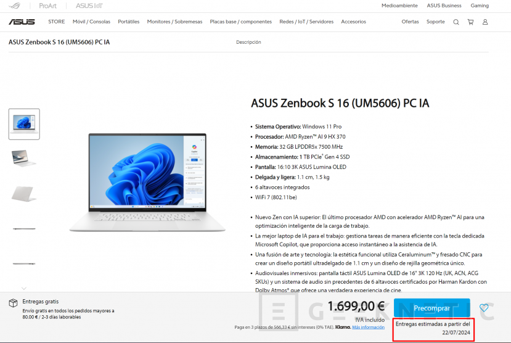Add laptop to wishlist heart icon
511x343 pixels.
[484, 307]
